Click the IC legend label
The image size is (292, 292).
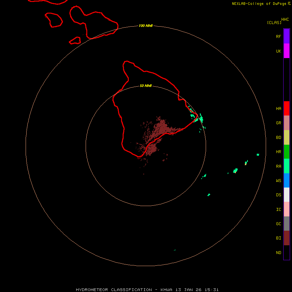pyautogui.click(x=278, y=210)
